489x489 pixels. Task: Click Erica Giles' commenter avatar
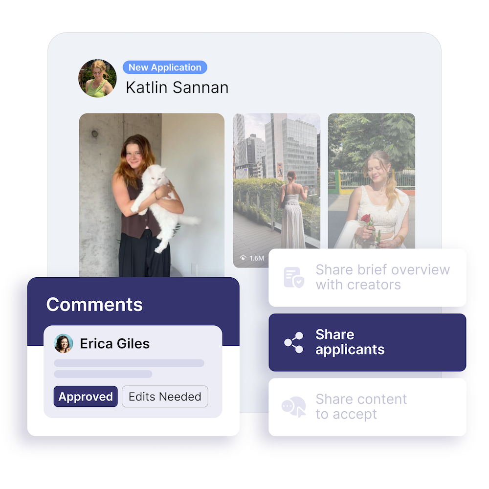point(63,343)
